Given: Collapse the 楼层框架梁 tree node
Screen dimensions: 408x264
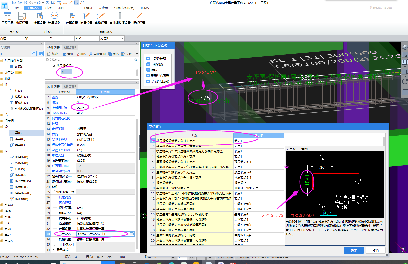Looking at the screenshot, I should coord(54,66).
